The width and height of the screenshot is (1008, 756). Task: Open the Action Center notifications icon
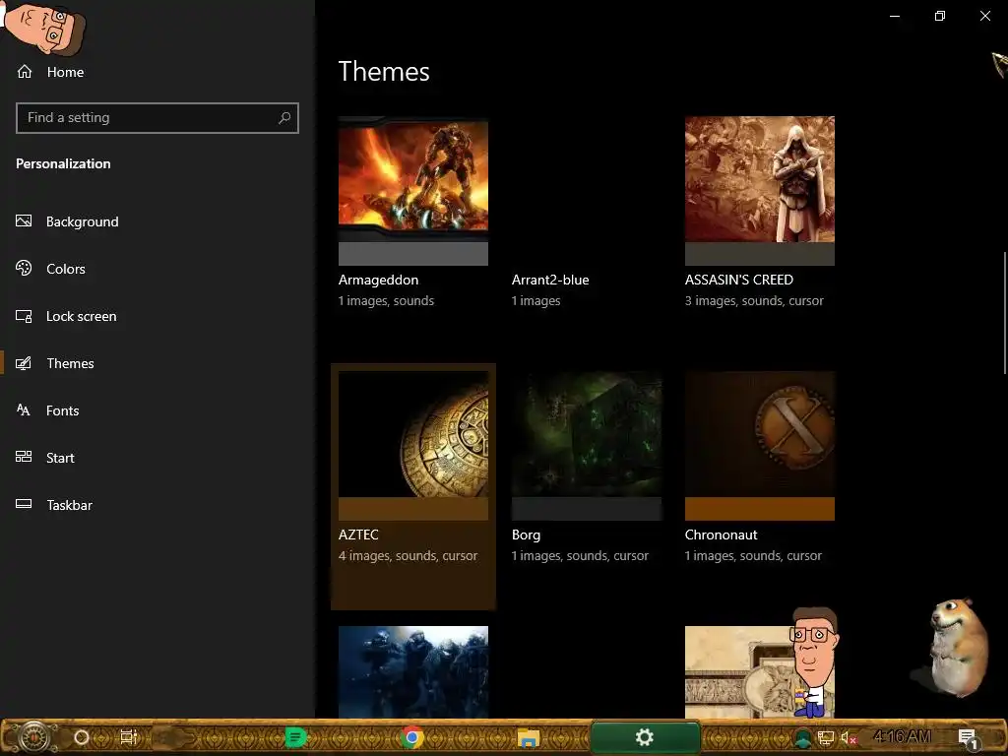(x=969, y=738)
